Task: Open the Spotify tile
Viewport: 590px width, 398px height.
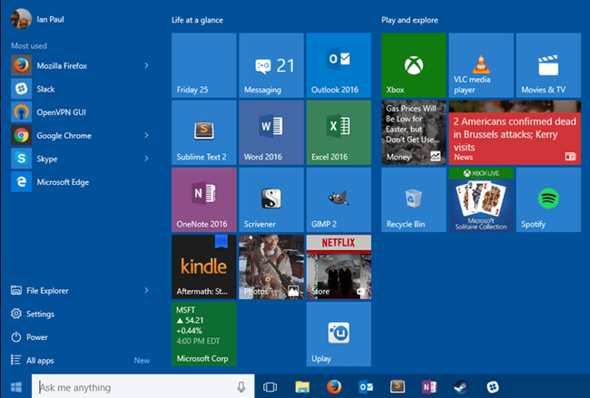Action: (548, 199)
